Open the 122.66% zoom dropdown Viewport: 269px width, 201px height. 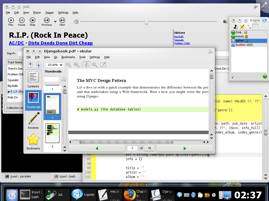[x=54, y=65]
